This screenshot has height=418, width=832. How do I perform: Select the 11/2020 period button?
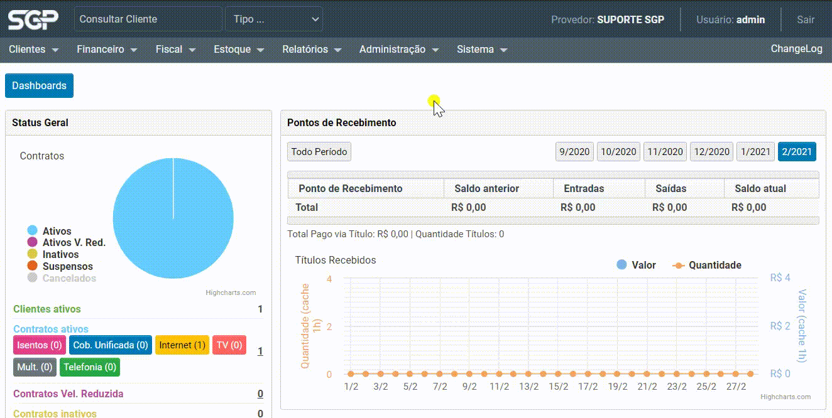tap(665, 152)
